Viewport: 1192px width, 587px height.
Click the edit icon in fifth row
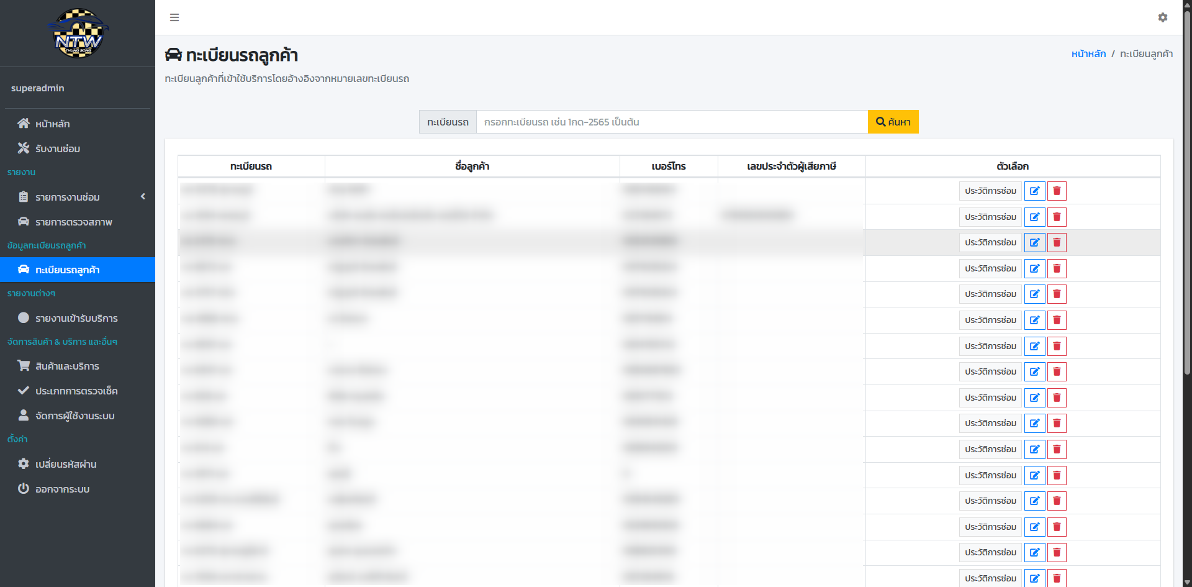click(1035, 294)
